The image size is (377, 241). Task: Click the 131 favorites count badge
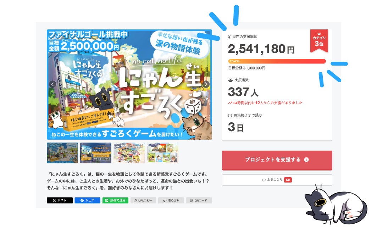(288, 180)
